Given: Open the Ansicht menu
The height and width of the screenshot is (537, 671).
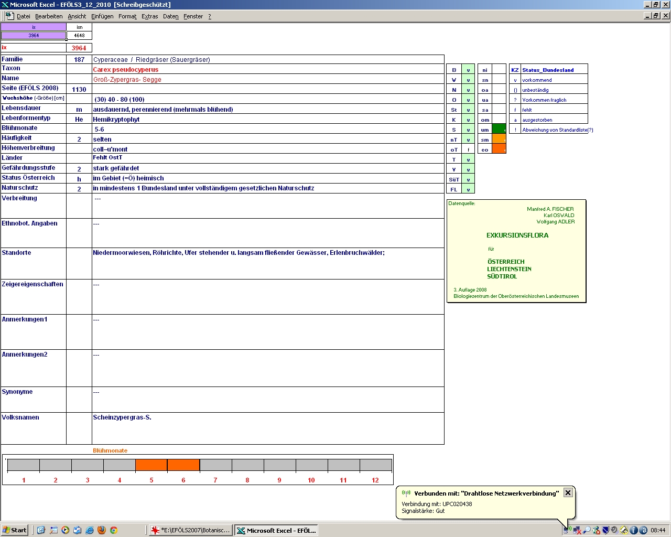Looking at the screenshot, I should (77, 16).
